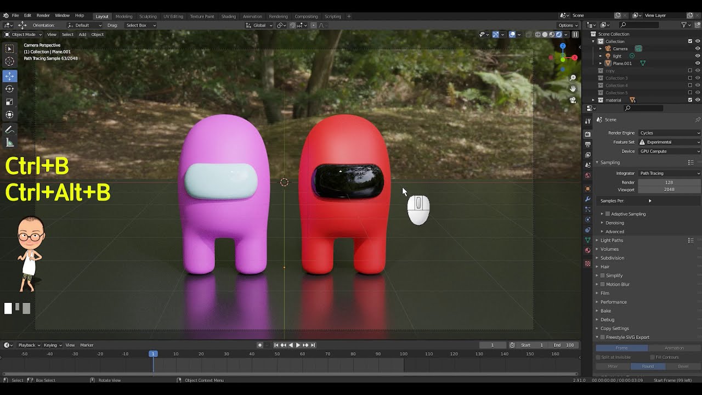
Task: Open the viewport Add menu
Action: pyautogui.click(x=82, y=35)
